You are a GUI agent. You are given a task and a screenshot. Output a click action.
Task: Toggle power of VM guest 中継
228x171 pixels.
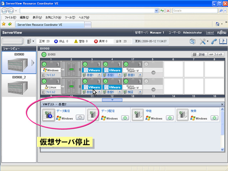tap(170, 118)
